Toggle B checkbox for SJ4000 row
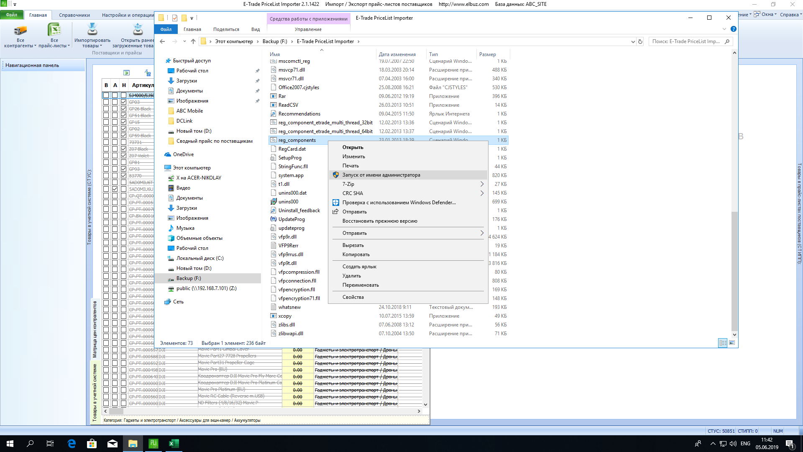The height and width of the screenshot is (452, 803). [106, 95]
